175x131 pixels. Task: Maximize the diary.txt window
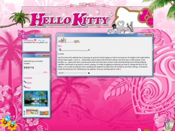144,35
